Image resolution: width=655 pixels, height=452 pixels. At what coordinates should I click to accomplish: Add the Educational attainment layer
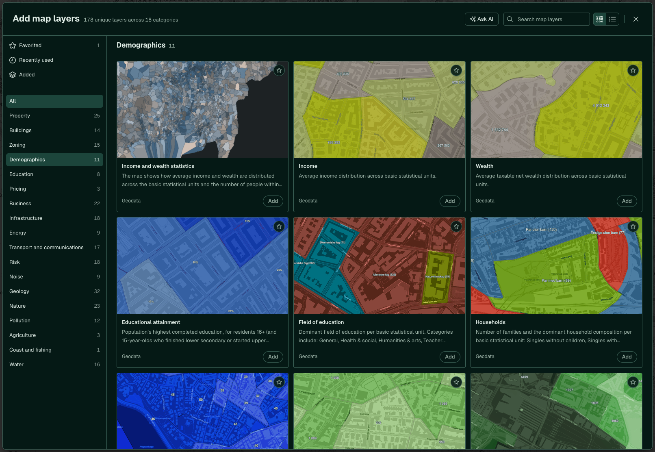(273, 357)
